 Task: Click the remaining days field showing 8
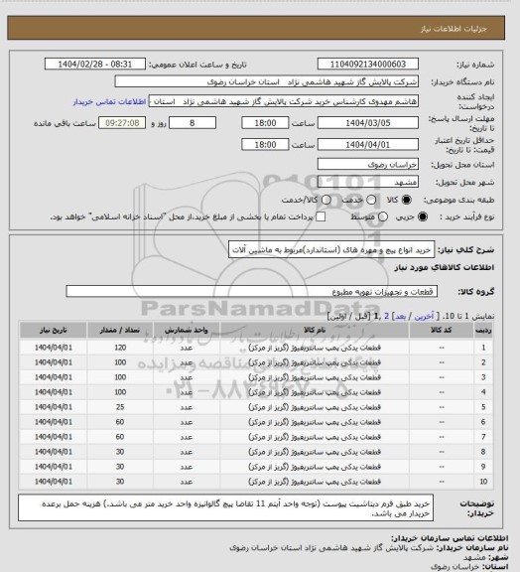[x=193, y=123]
